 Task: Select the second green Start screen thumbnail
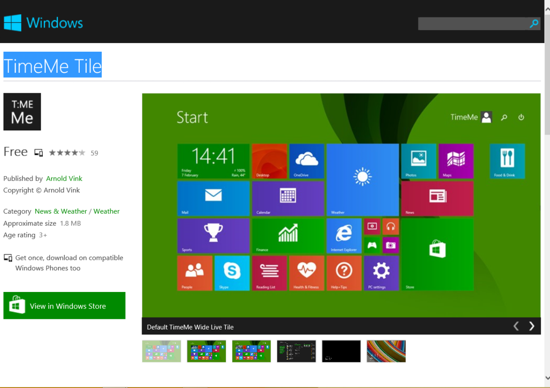[x=206, y=351]
